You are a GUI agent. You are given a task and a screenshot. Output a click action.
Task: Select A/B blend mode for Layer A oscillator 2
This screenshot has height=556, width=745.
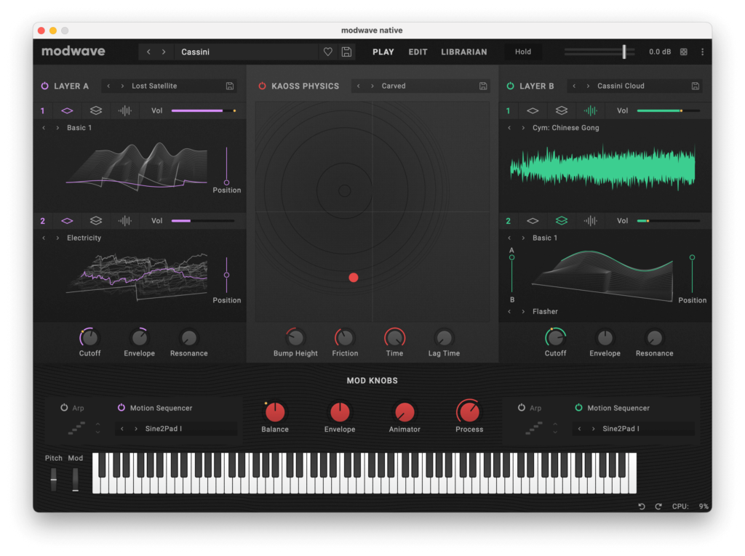pyautogui.click(x=96, y=221)
